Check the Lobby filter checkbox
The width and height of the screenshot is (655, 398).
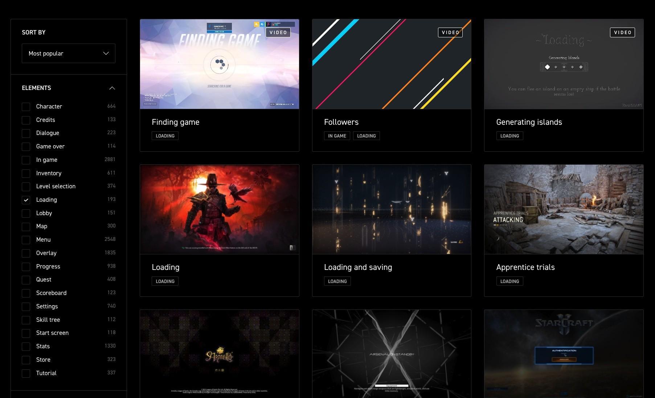click(x=26, y=213)
